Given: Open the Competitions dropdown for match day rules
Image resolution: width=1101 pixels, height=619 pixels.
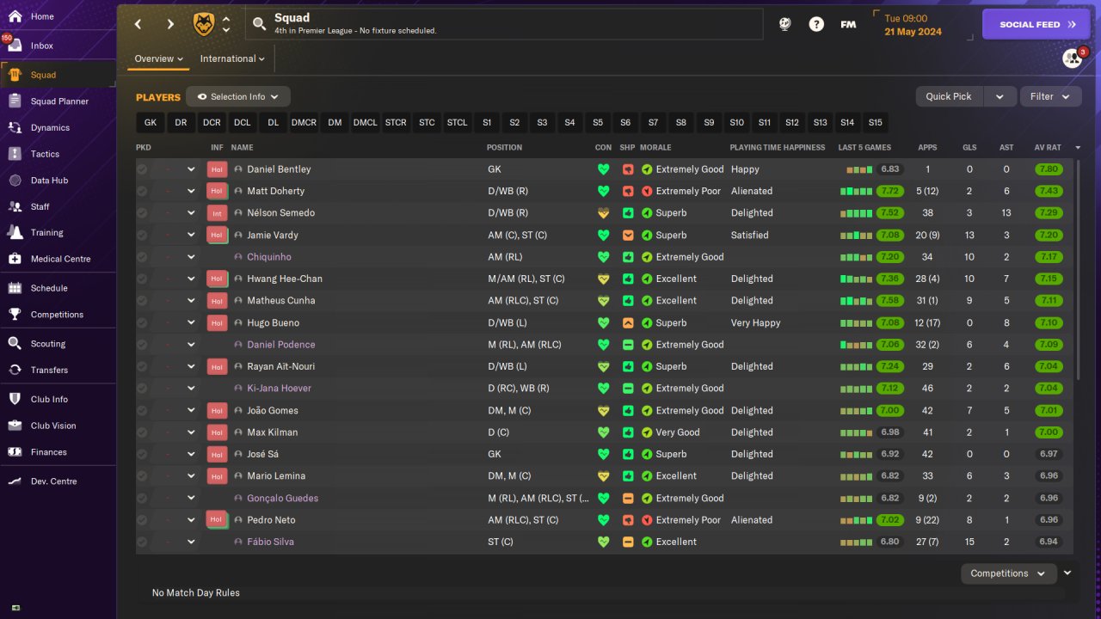Looking at the screenshot, I should [x=1008, y=573].
